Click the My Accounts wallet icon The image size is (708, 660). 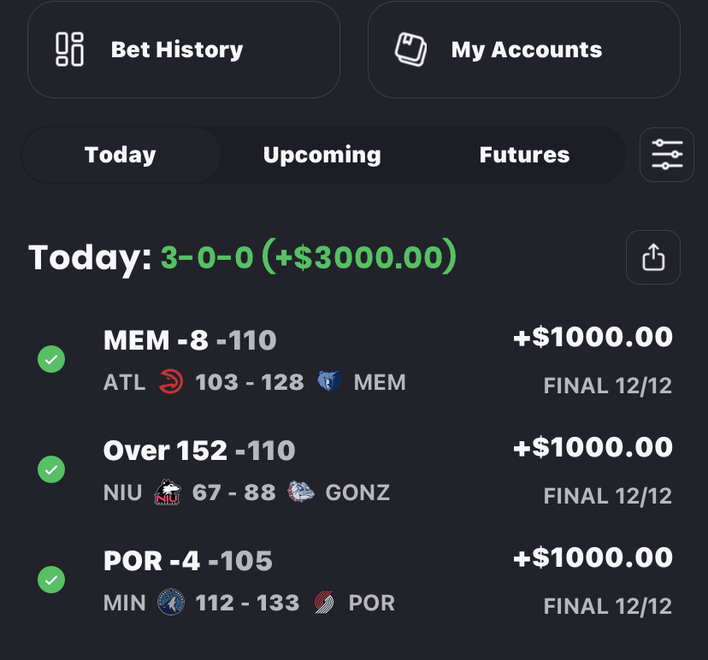click(410, 49)
